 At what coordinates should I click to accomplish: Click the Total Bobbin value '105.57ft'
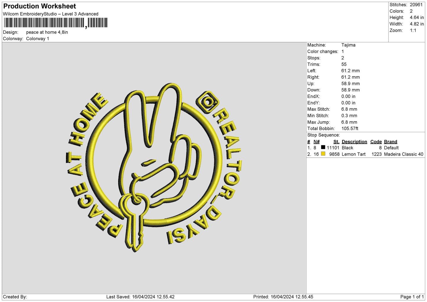pos(350,129)
